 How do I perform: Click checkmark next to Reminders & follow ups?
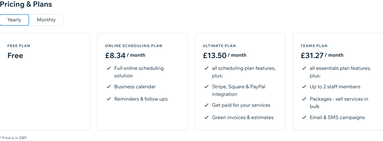point(109,99)
